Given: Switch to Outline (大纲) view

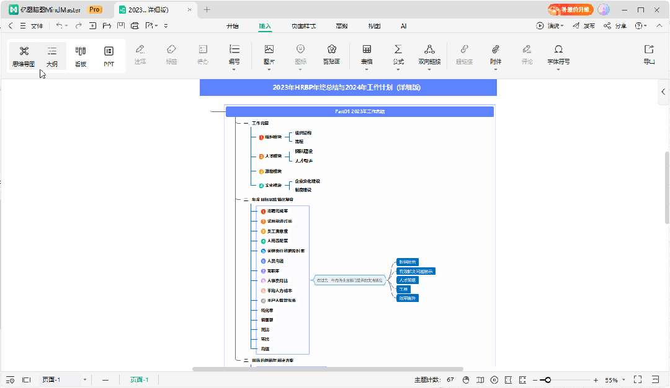Looking at the screenshot, I should click(52, 55).
